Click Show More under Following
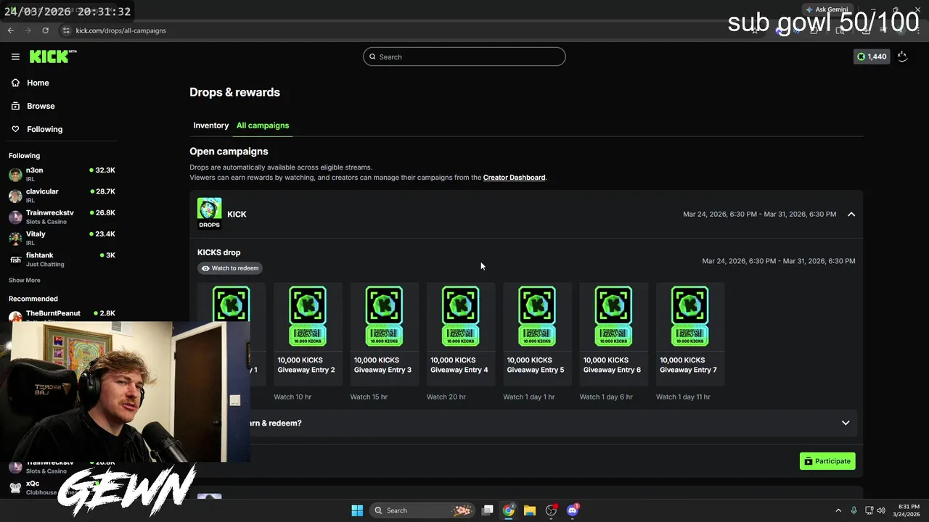 click(25, 281)
